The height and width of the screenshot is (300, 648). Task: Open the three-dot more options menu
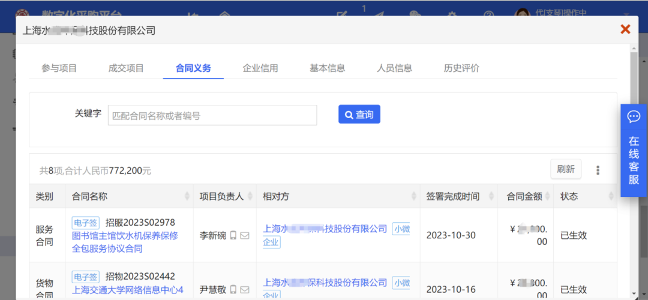[x=598, y=170]
